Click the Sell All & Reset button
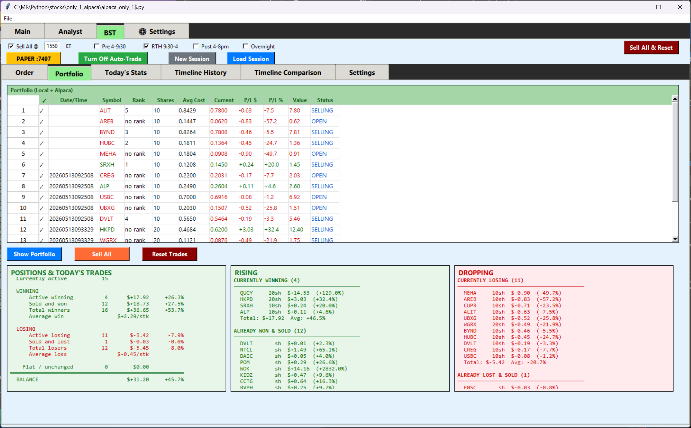 651,47
